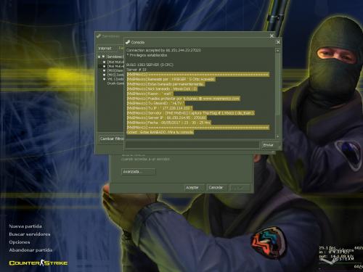
Task: Select the first server row icon
Action: click(105, 62)
